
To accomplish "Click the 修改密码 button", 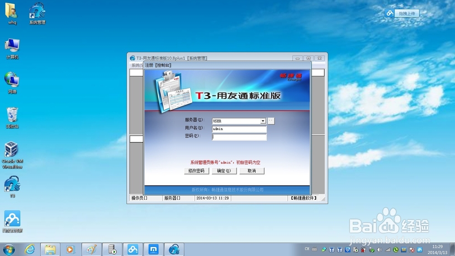I will (x=197, y=171).
